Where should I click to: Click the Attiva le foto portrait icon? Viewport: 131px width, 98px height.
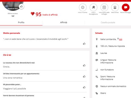(115, 7)
